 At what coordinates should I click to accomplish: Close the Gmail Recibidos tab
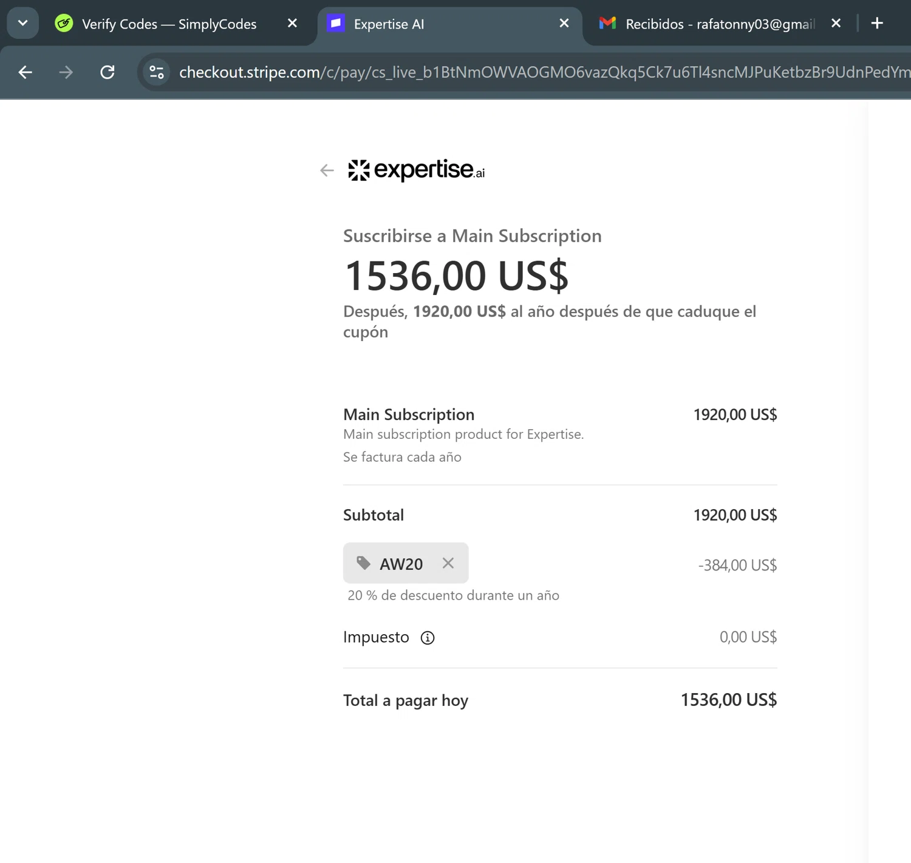(836, 23)
